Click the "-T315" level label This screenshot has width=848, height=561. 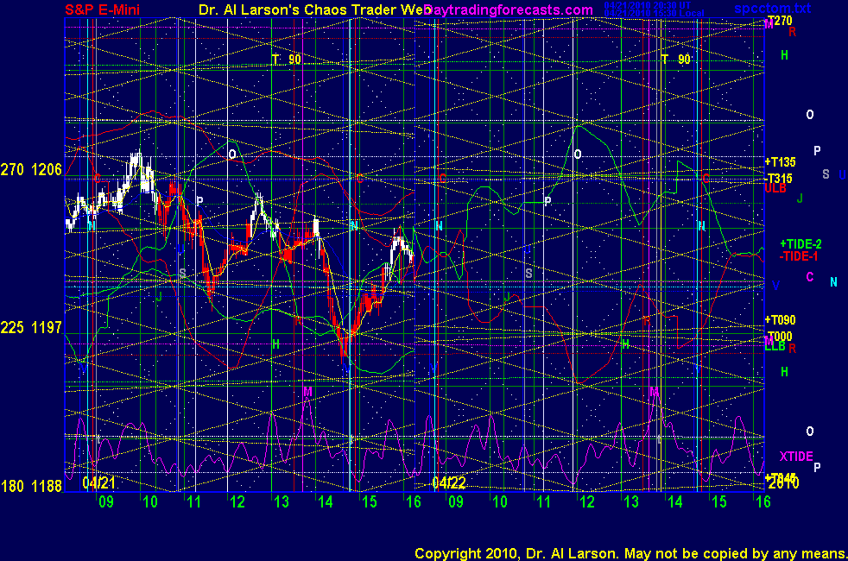pyautogui.click(x=778, y=179)
